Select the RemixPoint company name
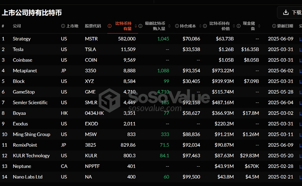 (x=25, y=145)
